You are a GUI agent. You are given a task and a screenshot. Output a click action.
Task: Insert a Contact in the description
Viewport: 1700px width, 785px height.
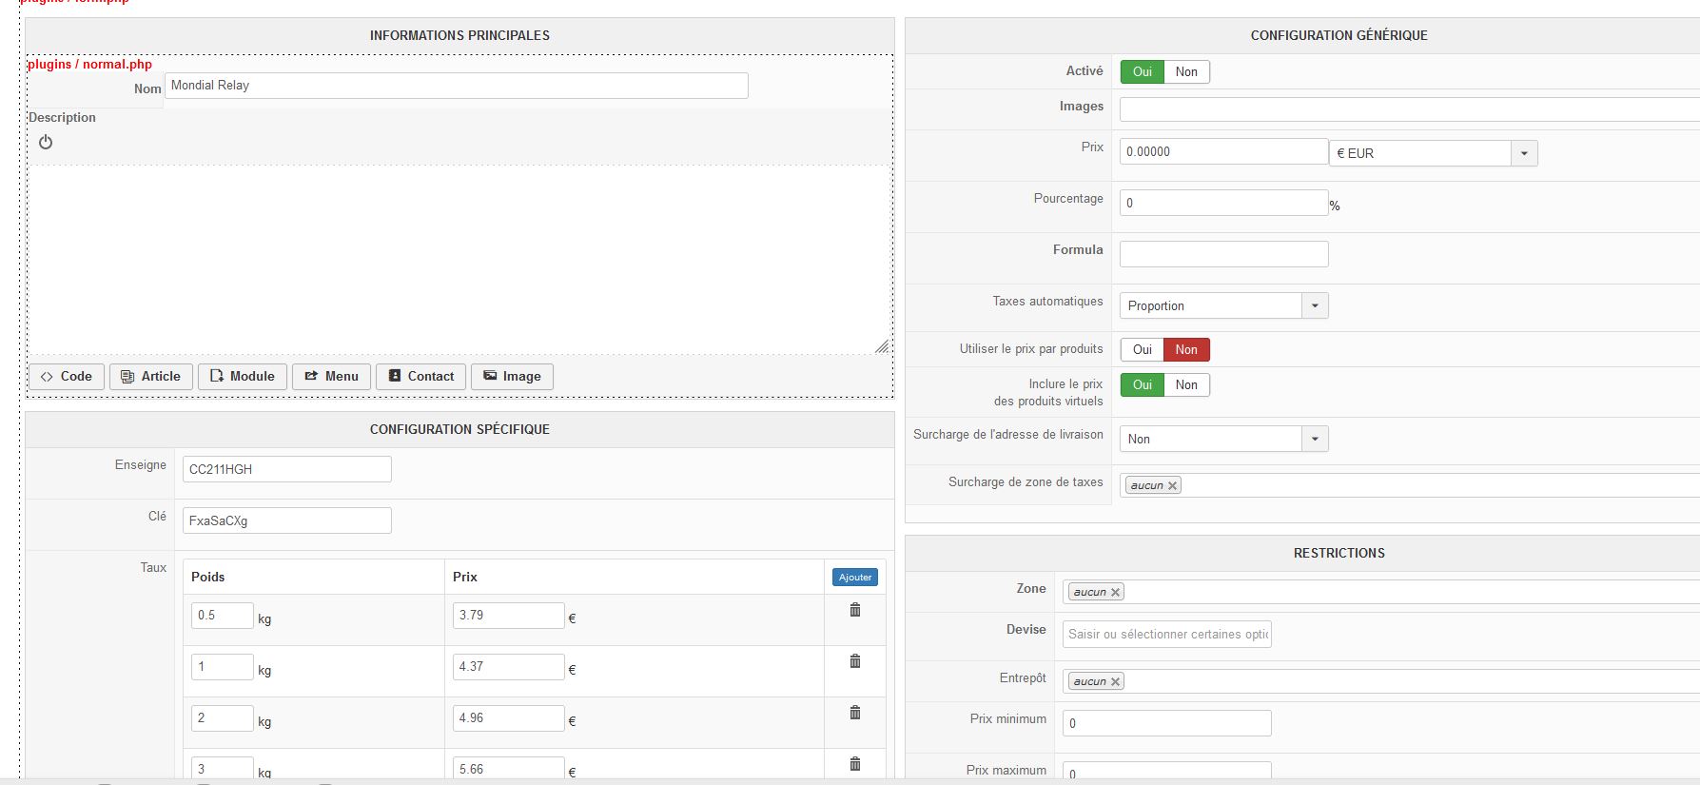pos(420,377)
